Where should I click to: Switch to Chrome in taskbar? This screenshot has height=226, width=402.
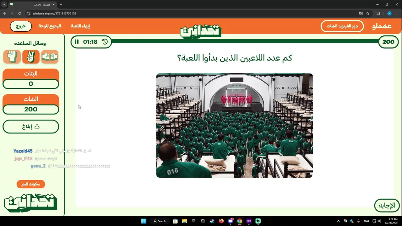point(240,221)
